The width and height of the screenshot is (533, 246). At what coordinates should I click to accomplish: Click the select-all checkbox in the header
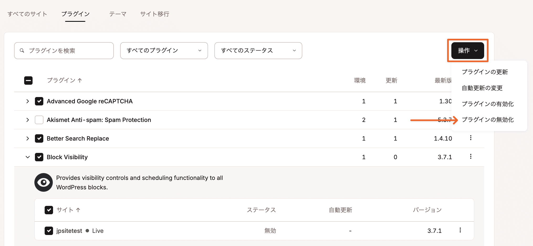coord(28,80)
